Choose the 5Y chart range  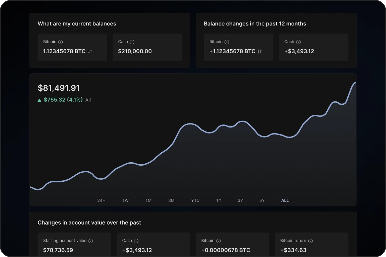coord(262,200)
